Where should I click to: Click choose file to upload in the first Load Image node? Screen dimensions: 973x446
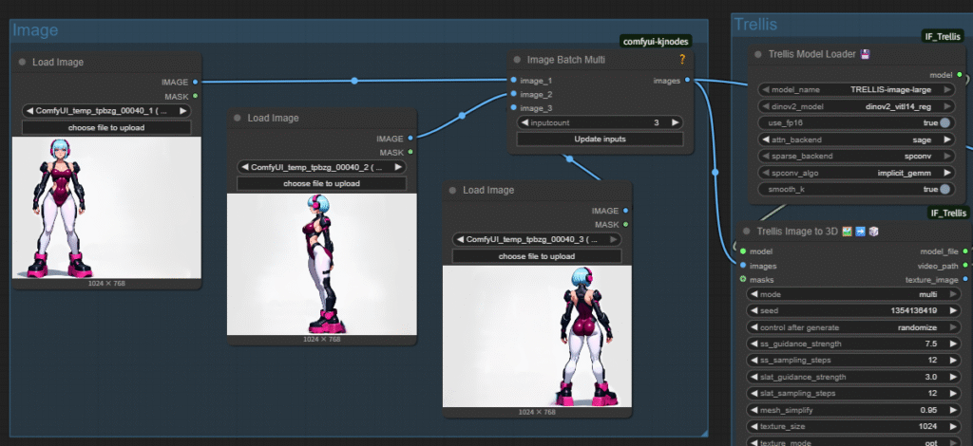[106, 127]
